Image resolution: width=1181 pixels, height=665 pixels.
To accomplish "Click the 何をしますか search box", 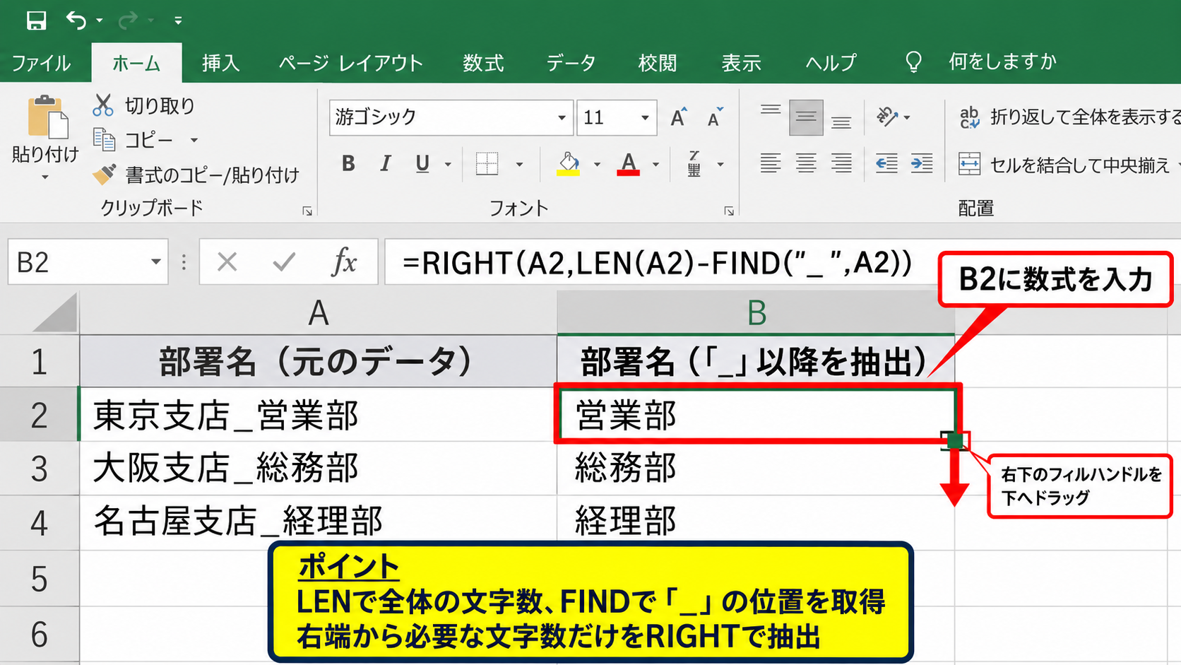I will point(1002,62).
